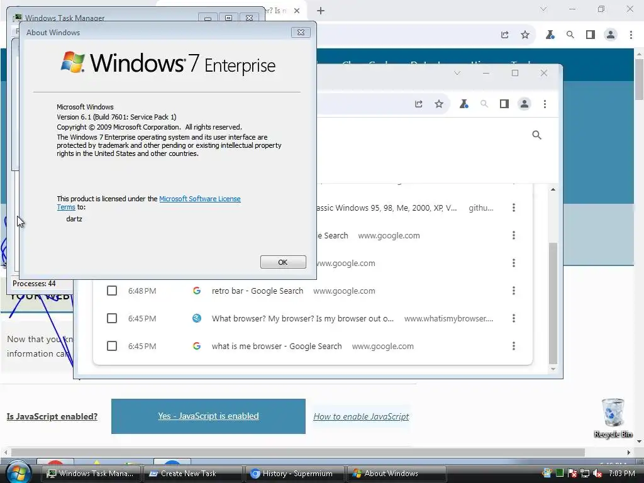Switch to Windows Task Manager taskbar button
The width and height of the screenshot is (644, 483).
pos(91,474)
